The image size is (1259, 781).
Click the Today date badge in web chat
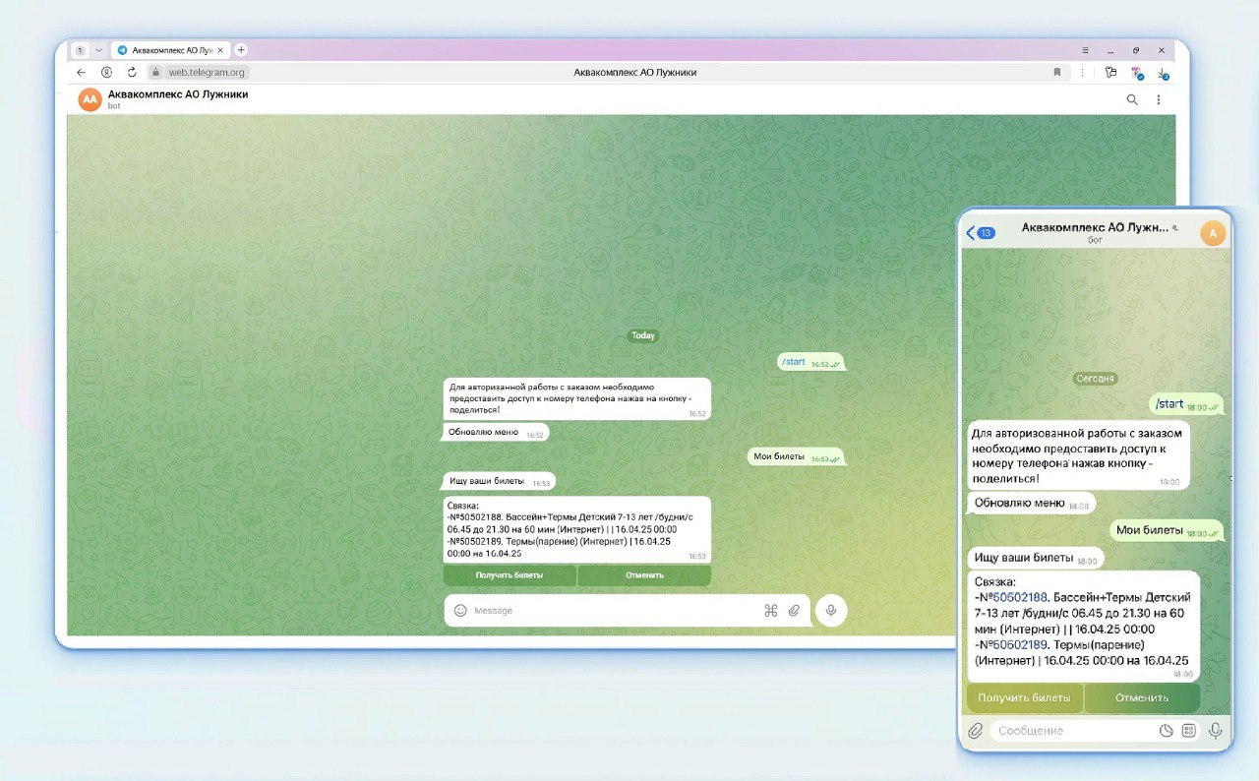[x=643, y=335]
